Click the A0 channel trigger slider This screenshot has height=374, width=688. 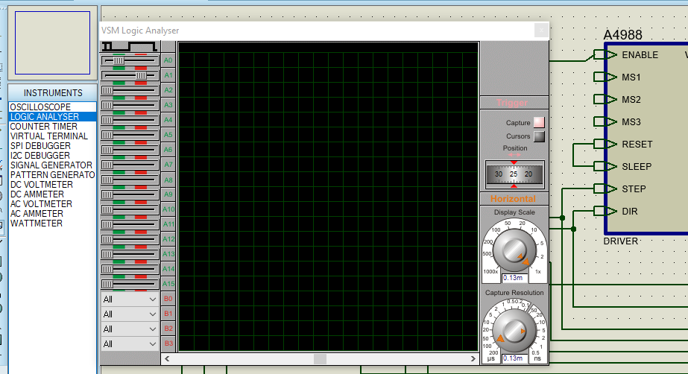[130, 60]
